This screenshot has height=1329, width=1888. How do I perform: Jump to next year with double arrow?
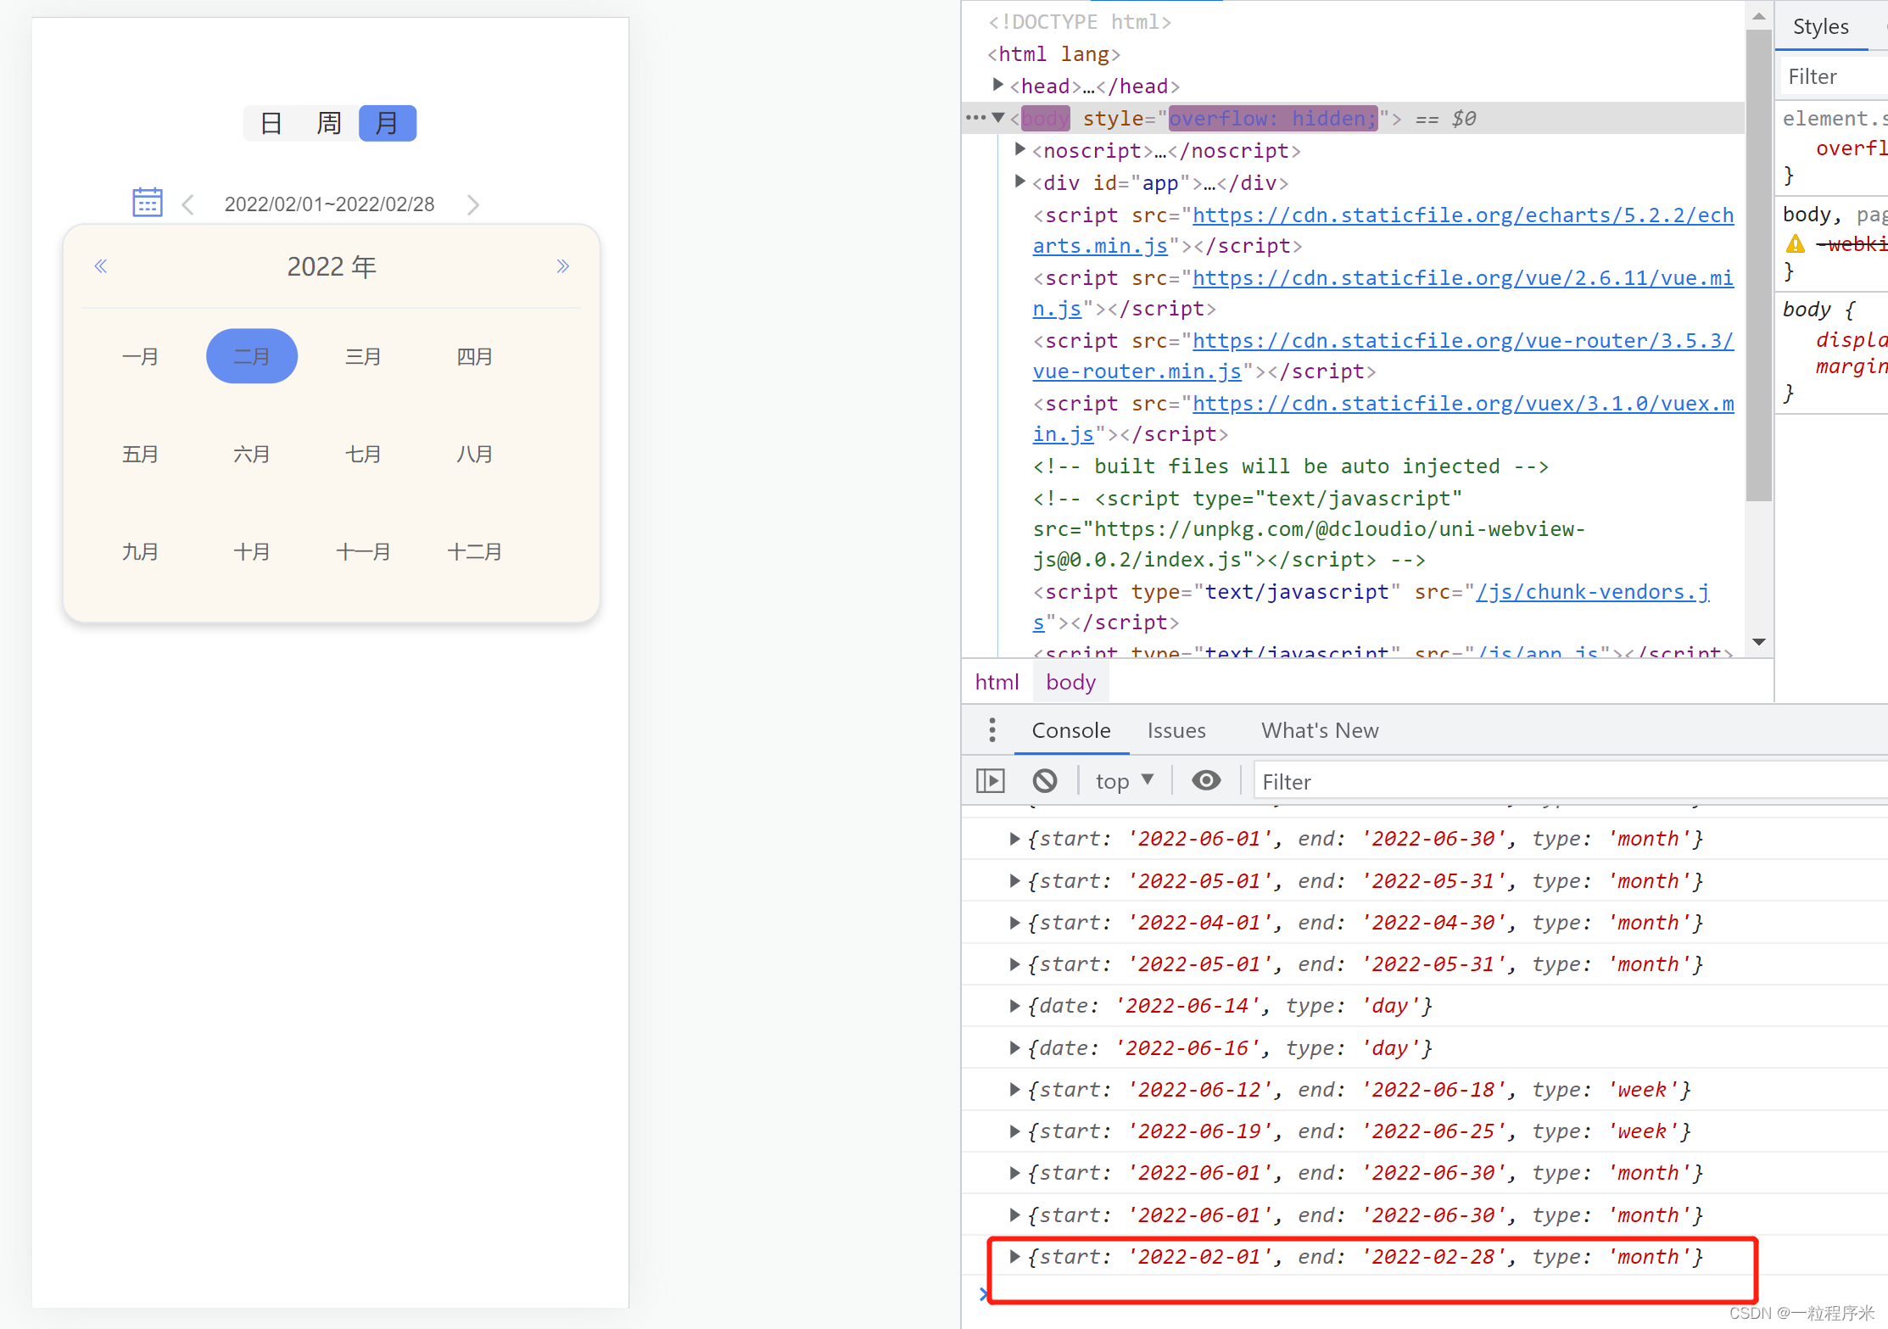(562, 266)
